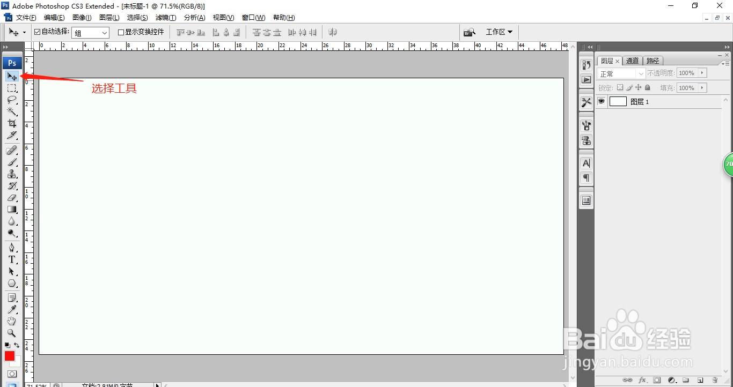The height and width of the screenshot is (387, 733).
Task: Open the Character panel icon
Action: click(x=587, y=163)
